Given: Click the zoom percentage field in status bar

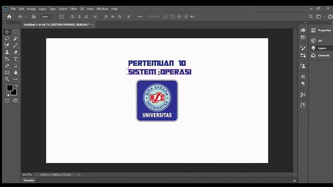Looking at the screenshot, I should coord(27,175).
